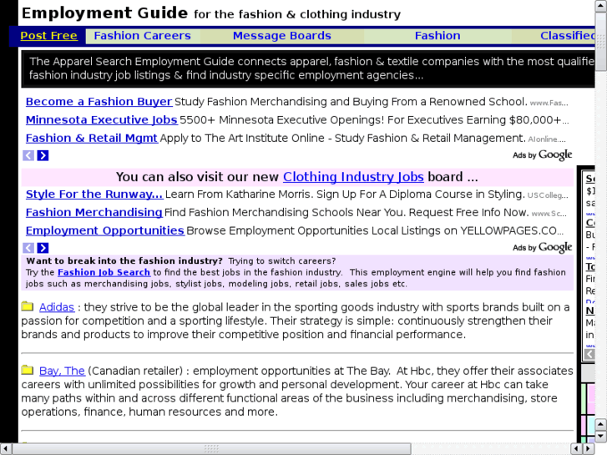Open the Fashion Careers tab
Screen dimensions: 607x455
(143, 36)
